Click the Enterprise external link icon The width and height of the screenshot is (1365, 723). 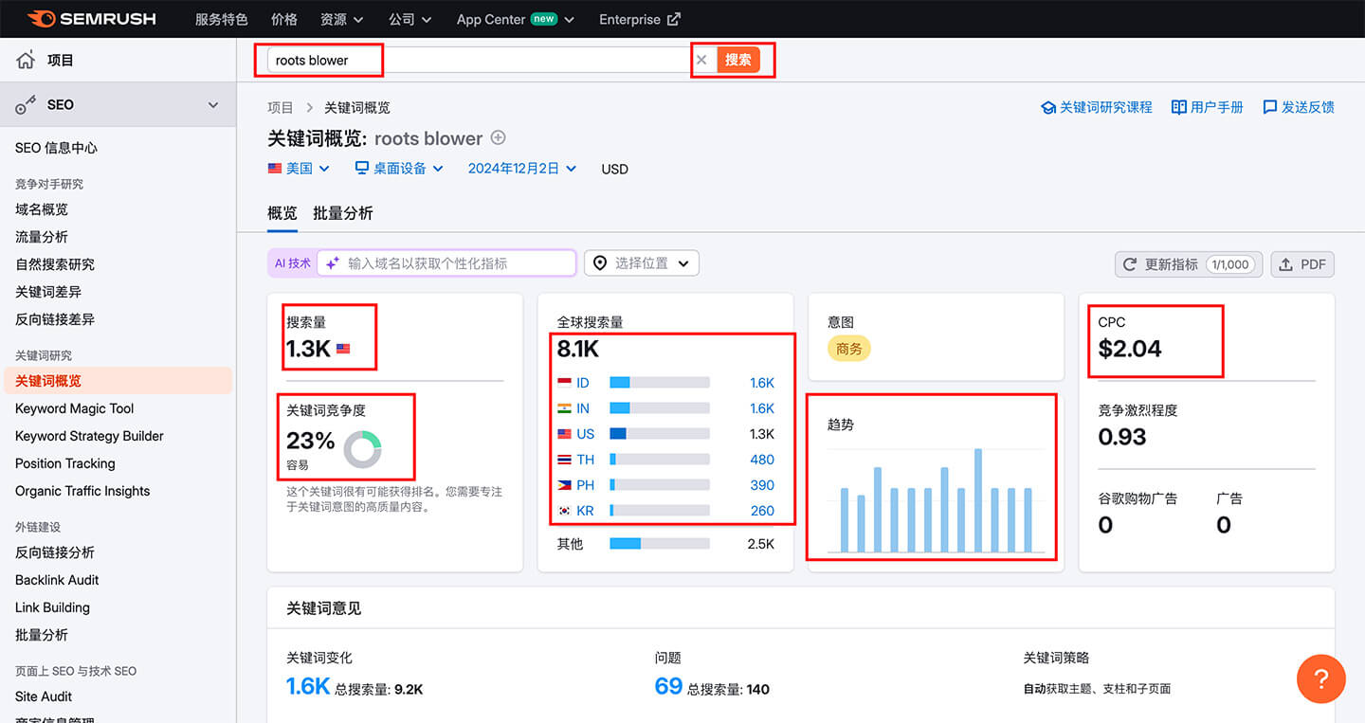click(x=674, y=19)
